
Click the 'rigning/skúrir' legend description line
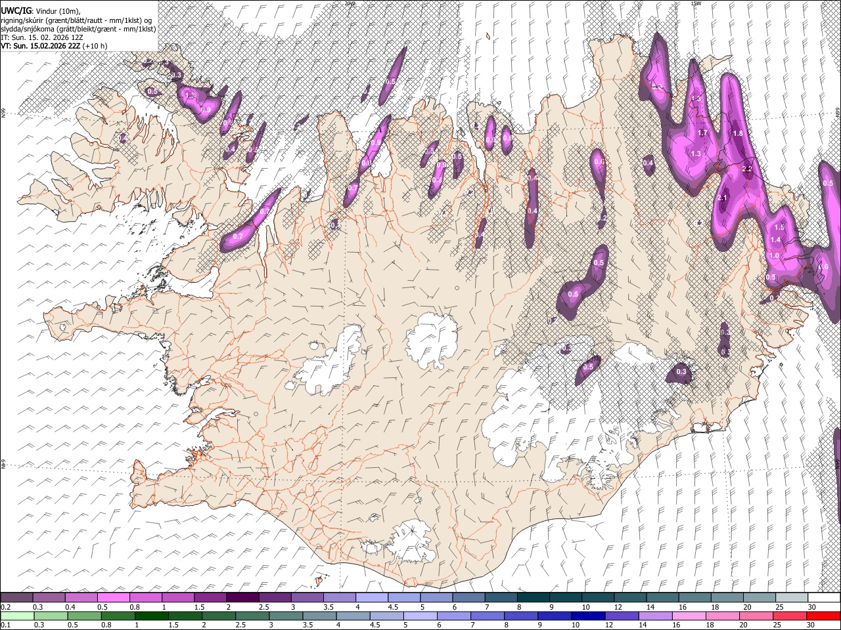point(77,20)
